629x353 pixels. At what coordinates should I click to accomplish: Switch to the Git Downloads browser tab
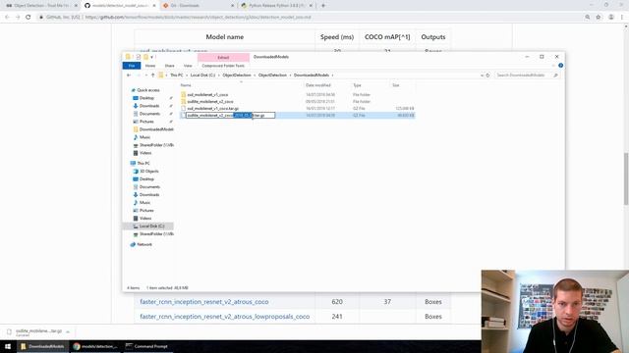tap(199, 6)
